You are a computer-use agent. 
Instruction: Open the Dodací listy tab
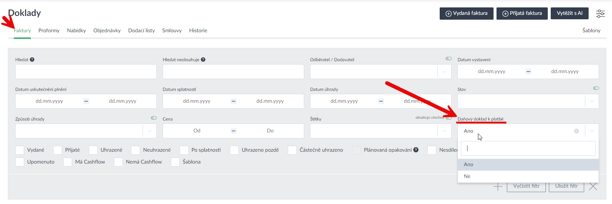(x=141, y=30)
